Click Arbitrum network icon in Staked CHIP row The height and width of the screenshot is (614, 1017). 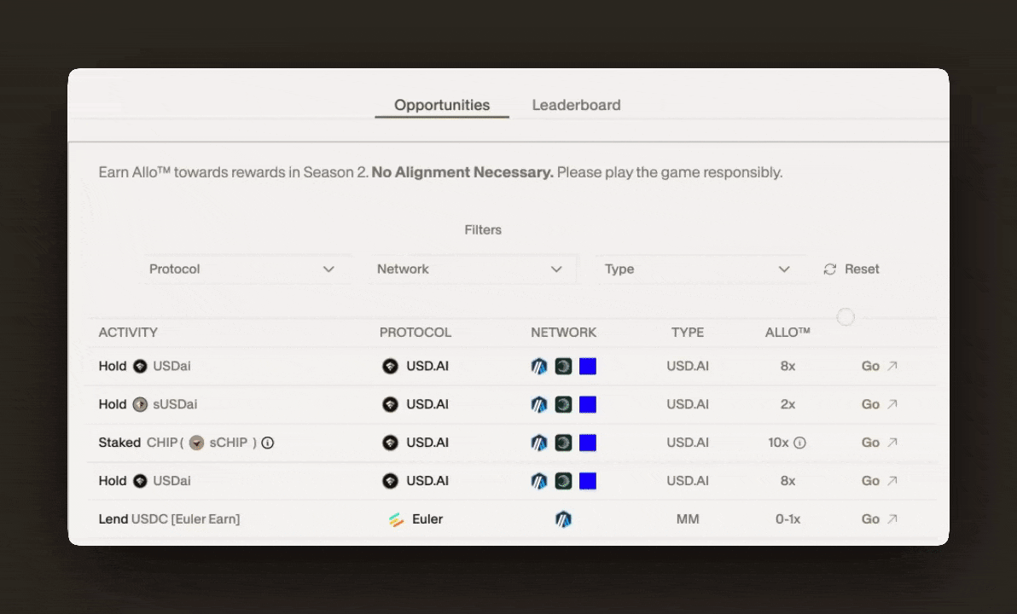point(539,443)
